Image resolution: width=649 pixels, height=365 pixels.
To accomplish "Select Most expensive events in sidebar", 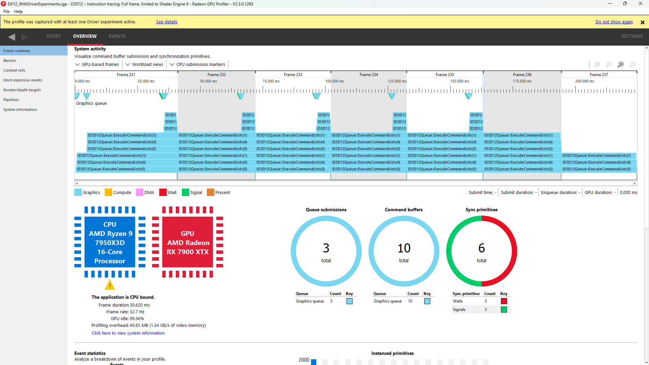I will click(x=23, y=80).
